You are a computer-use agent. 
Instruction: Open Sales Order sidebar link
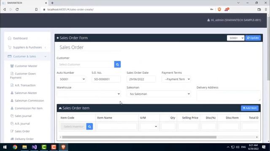coord(22,131)
